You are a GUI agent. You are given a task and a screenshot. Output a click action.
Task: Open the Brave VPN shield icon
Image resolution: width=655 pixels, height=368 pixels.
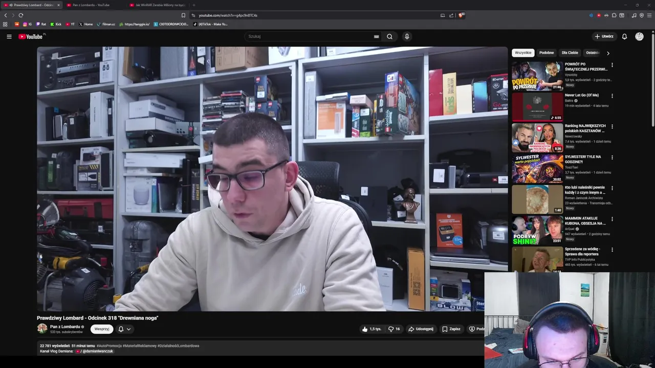(642, 15)
